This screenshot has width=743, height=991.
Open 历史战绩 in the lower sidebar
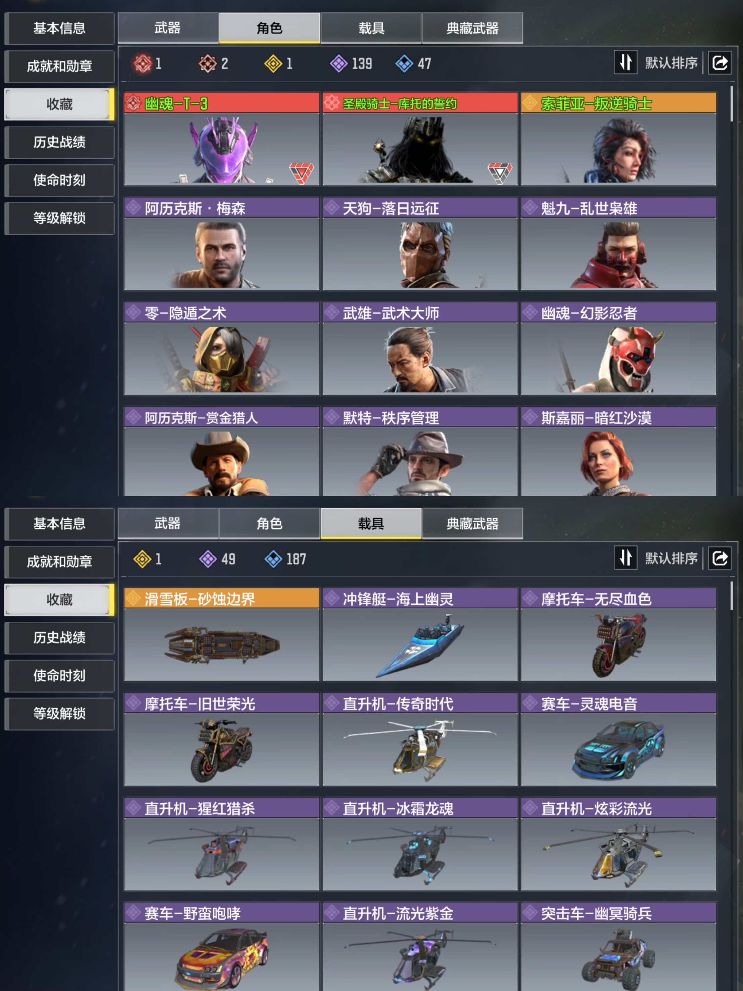pos(59,637)
